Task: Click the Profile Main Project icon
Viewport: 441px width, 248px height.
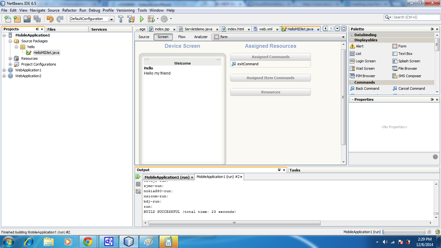Action: pos(164,19)
